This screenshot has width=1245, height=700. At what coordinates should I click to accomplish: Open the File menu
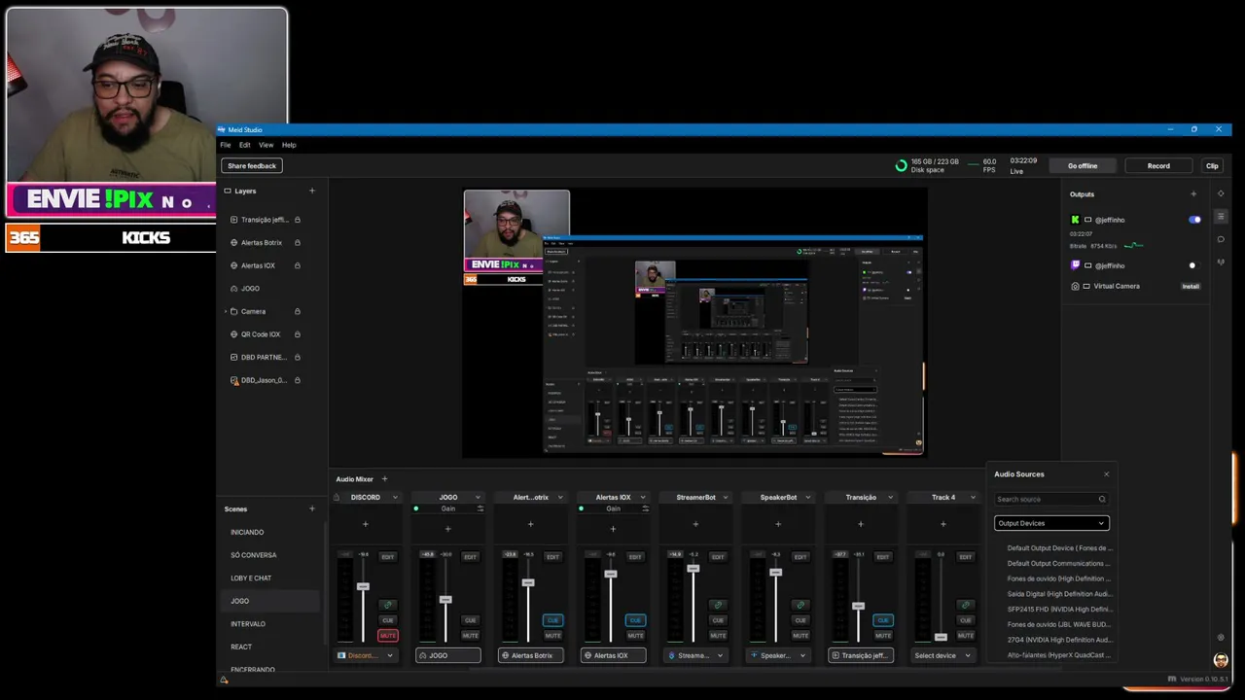point(226,145)
